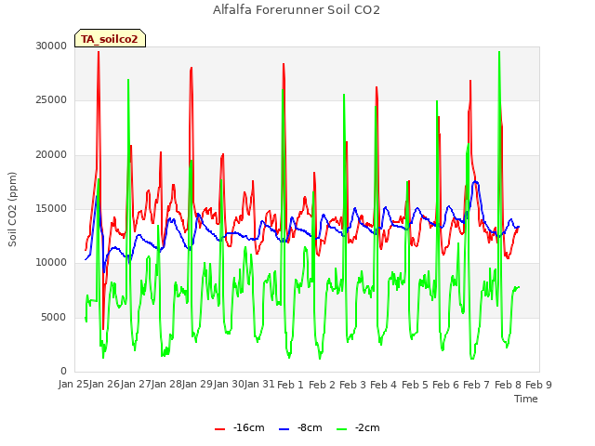
Task: Click the green -2cm legend swatch
Action: tap(341, 429)
